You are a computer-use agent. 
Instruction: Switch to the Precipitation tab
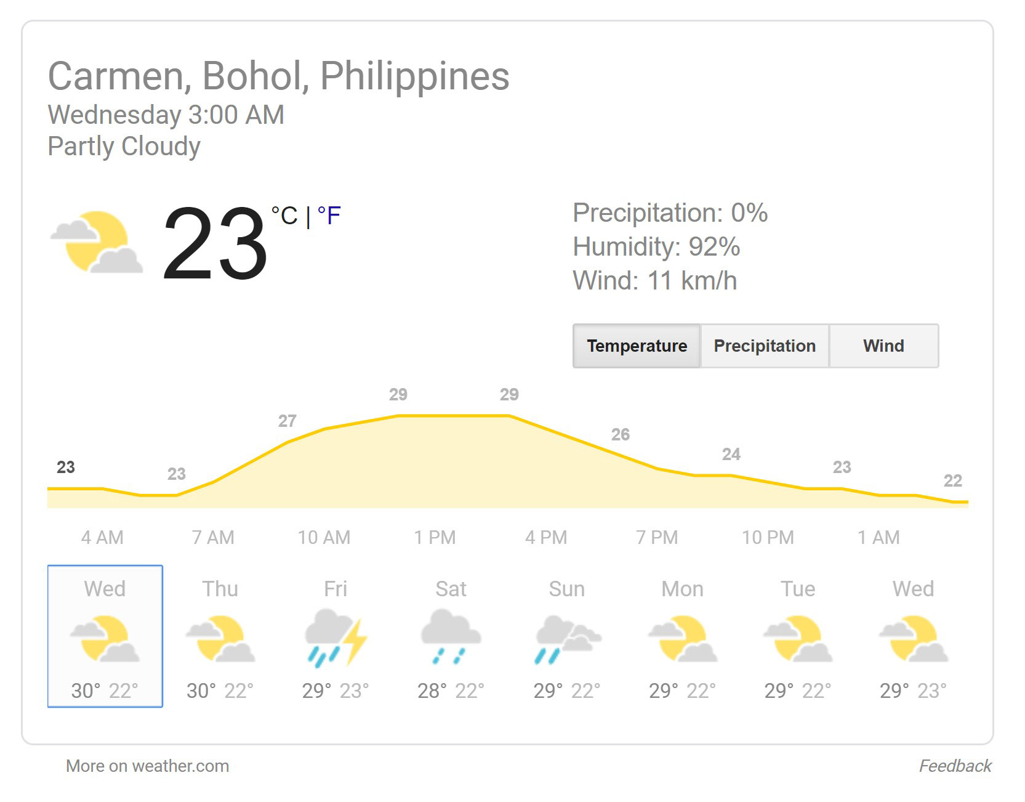(765, 346)
